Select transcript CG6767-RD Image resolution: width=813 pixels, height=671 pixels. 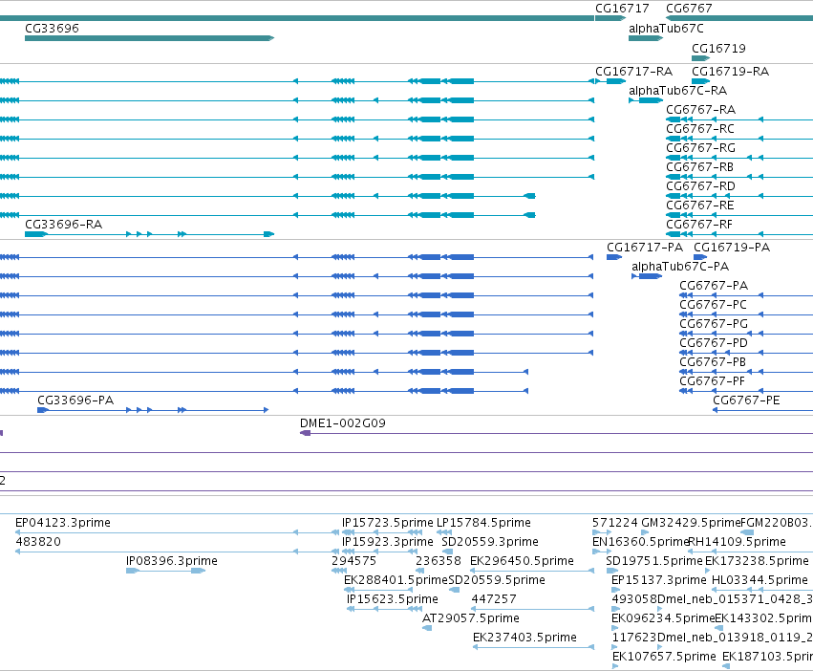(x=700, y=185)
